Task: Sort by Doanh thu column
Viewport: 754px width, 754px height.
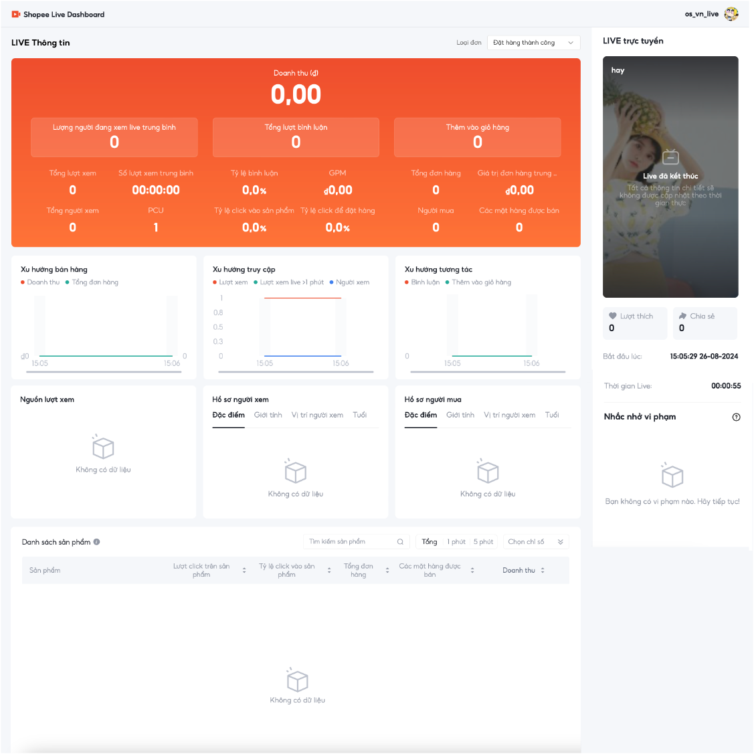Action: tap(543, 570)
